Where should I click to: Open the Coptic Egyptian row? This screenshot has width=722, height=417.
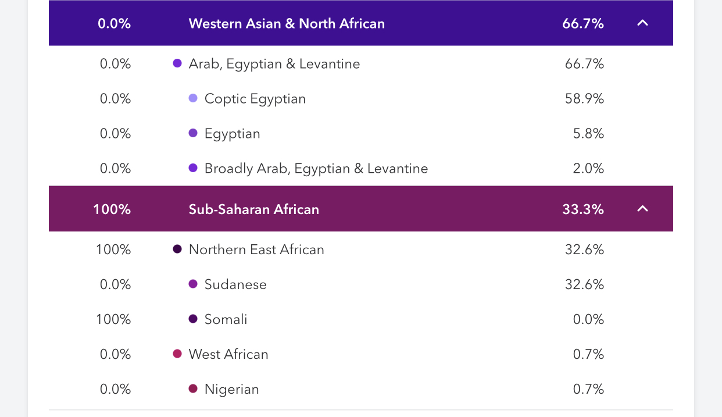click(x=255, y=99)
